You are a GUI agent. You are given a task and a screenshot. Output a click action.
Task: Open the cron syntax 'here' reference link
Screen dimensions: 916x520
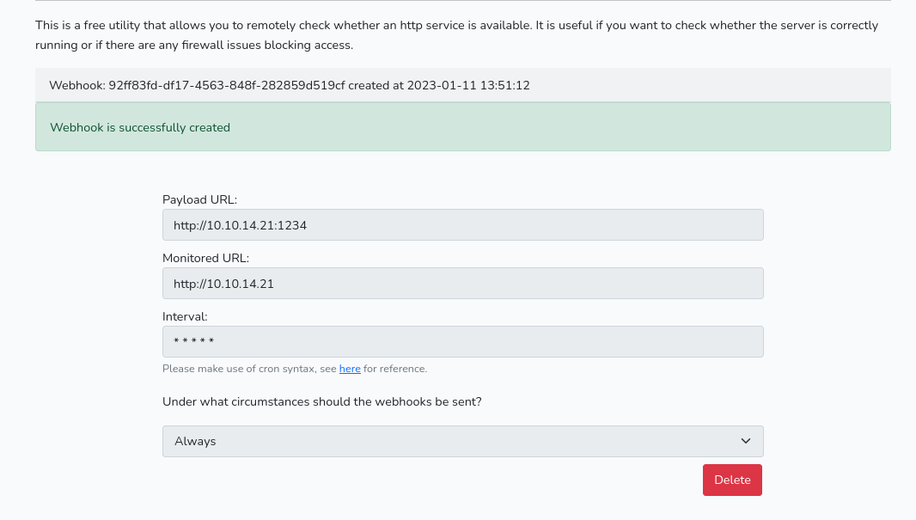coord(350,369)
